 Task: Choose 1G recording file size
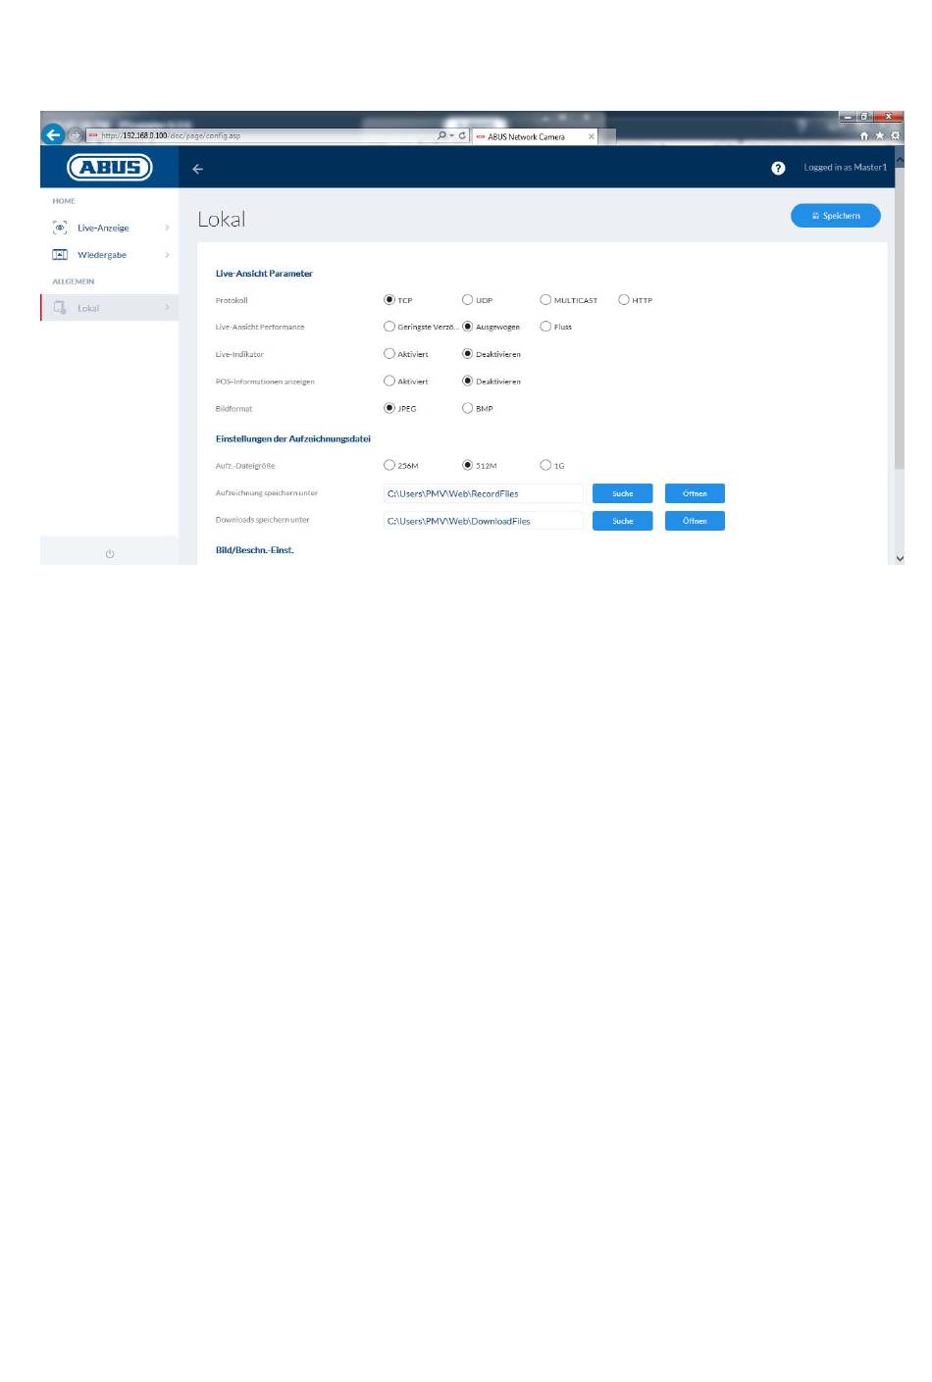pos(545,466)
